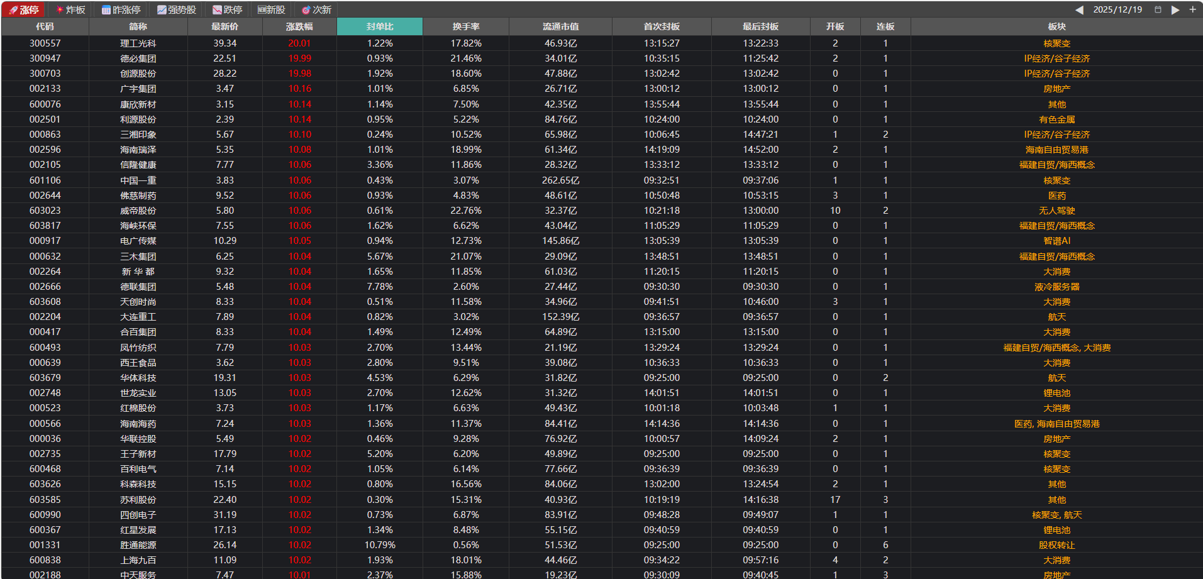
Task: Click the calendar icon beside 昨涨停
Action: 106,10
